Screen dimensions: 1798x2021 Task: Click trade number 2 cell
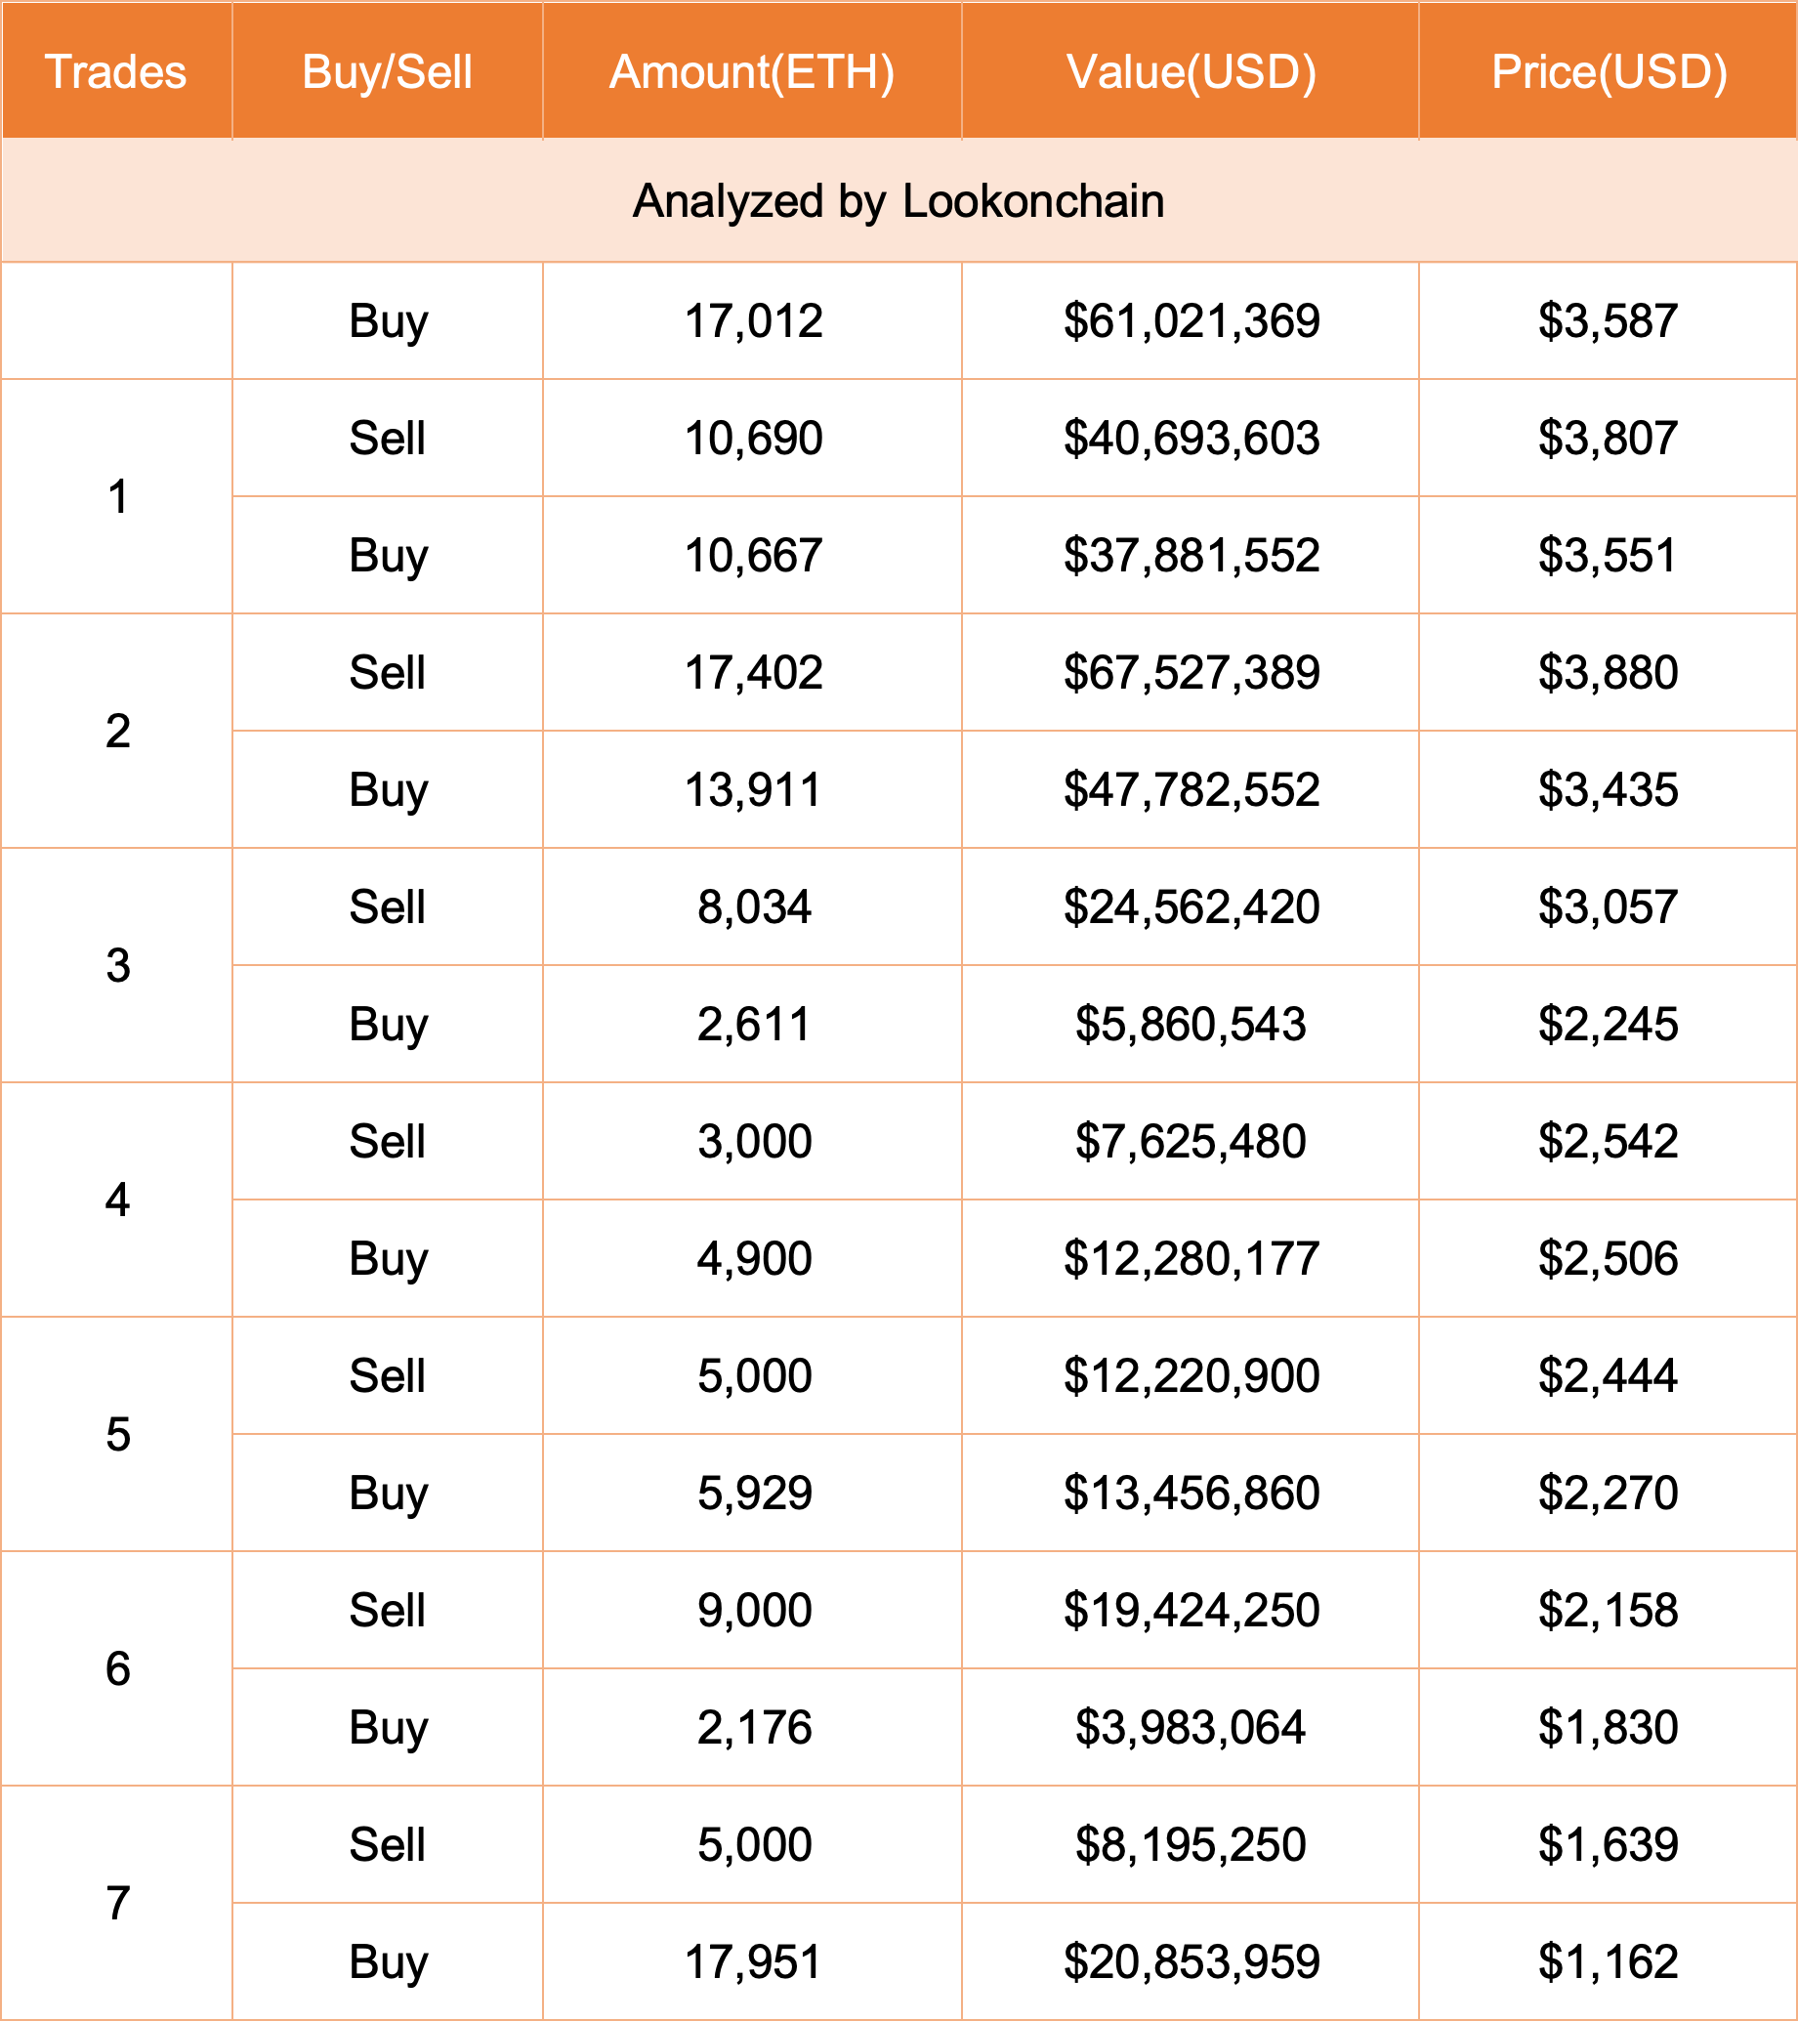[117, 731]
